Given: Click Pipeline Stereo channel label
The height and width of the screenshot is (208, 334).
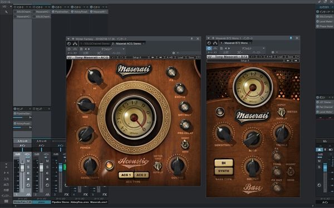Looking at the screenshot, I should [61, 202].
